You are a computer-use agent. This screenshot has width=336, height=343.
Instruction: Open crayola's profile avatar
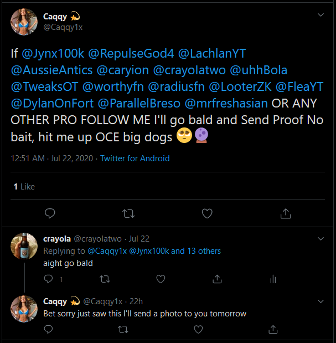pyautogui.click(x=24, y=245)
